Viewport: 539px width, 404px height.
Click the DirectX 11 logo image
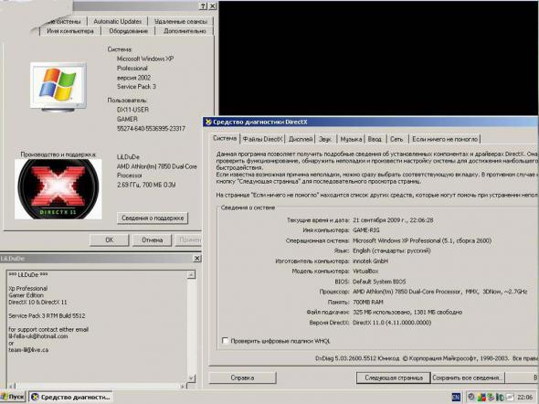click(58, 189)
